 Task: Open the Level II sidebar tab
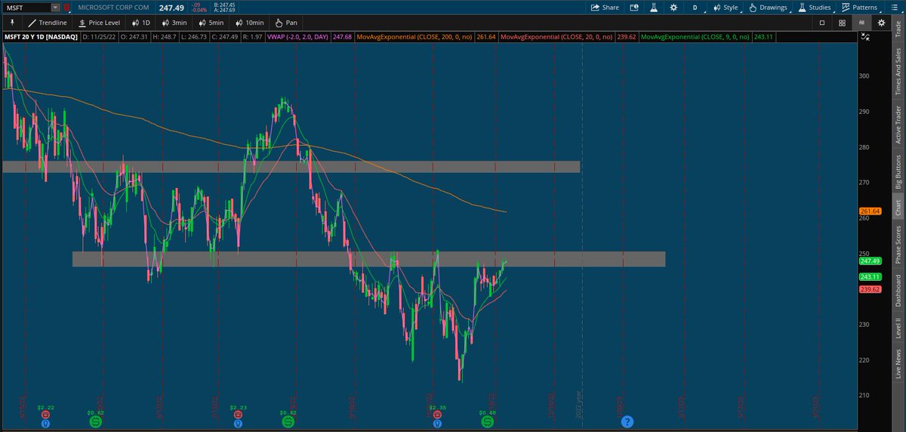tap(898, 329)
